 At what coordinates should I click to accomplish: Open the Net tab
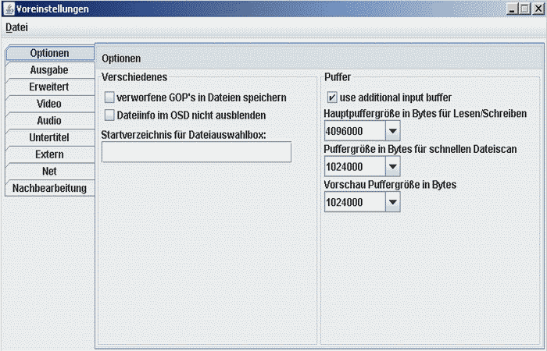pos(49,171)
